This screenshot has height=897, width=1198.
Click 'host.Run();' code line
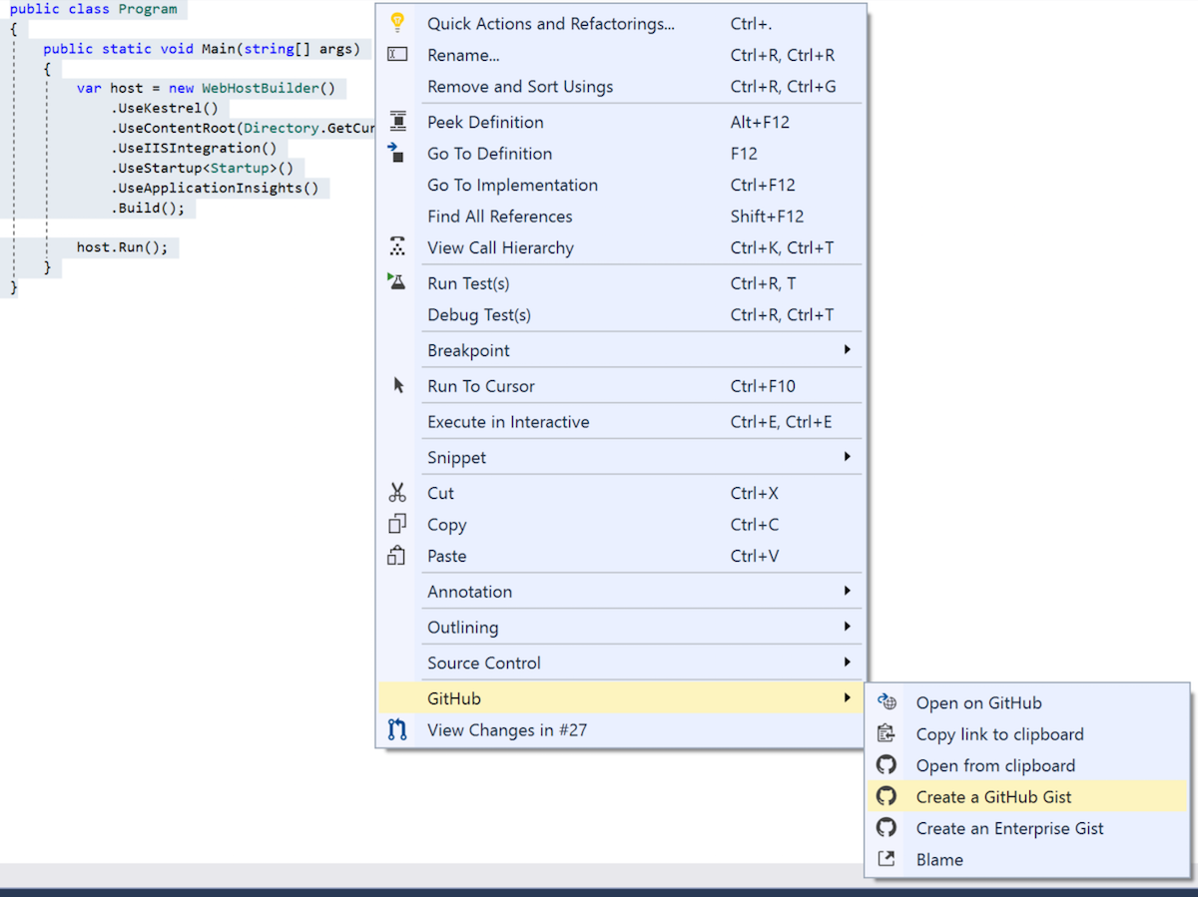pos(122,246)
